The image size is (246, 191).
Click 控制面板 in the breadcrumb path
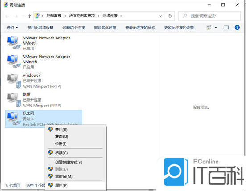pos(54,16)
